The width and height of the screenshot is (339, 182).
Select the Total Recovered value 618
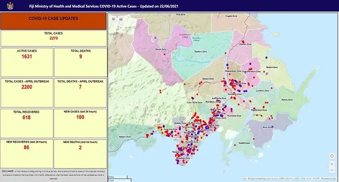26,118
